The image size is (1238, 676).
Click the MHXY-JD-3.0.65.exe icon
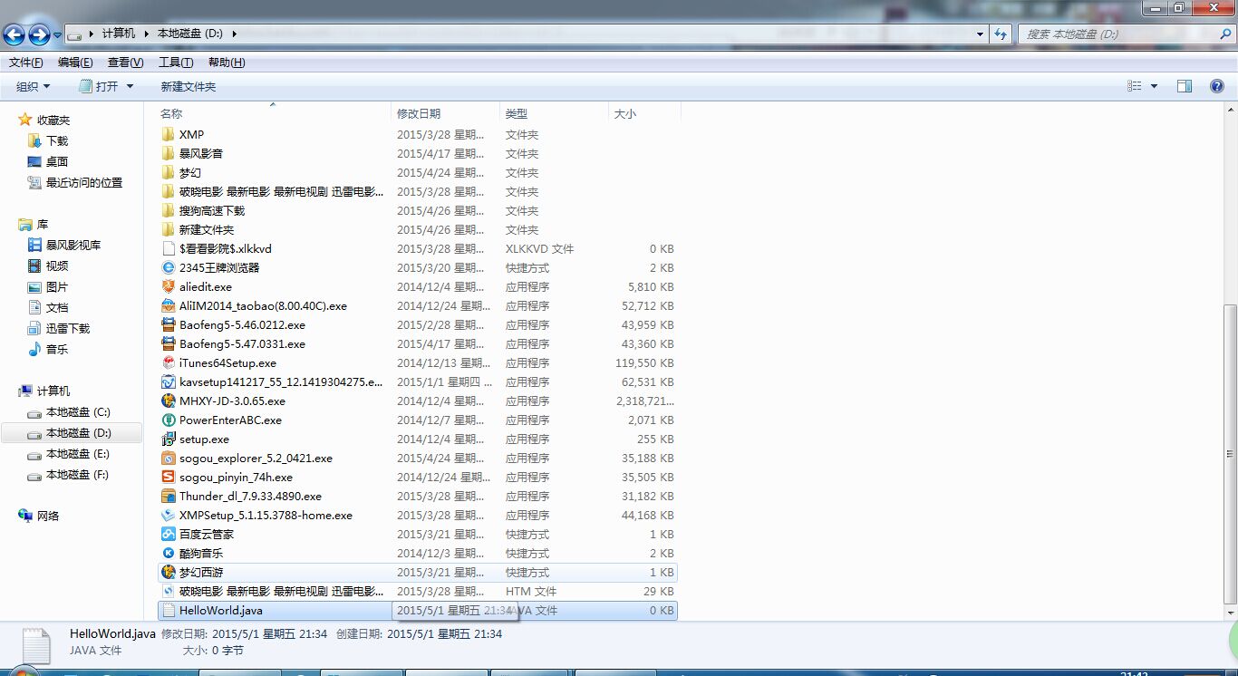coord(168,401)
